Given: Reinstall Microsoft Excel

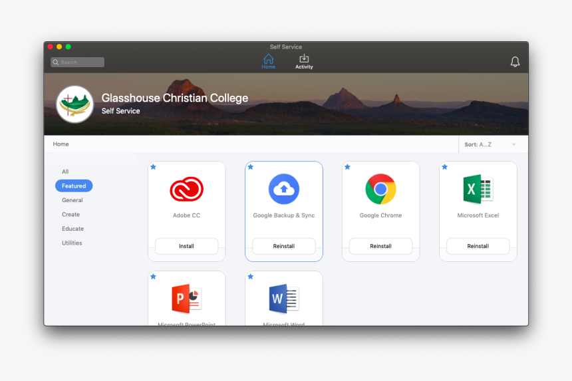Looking at the screenshot, I should click(x=478, y=246).
